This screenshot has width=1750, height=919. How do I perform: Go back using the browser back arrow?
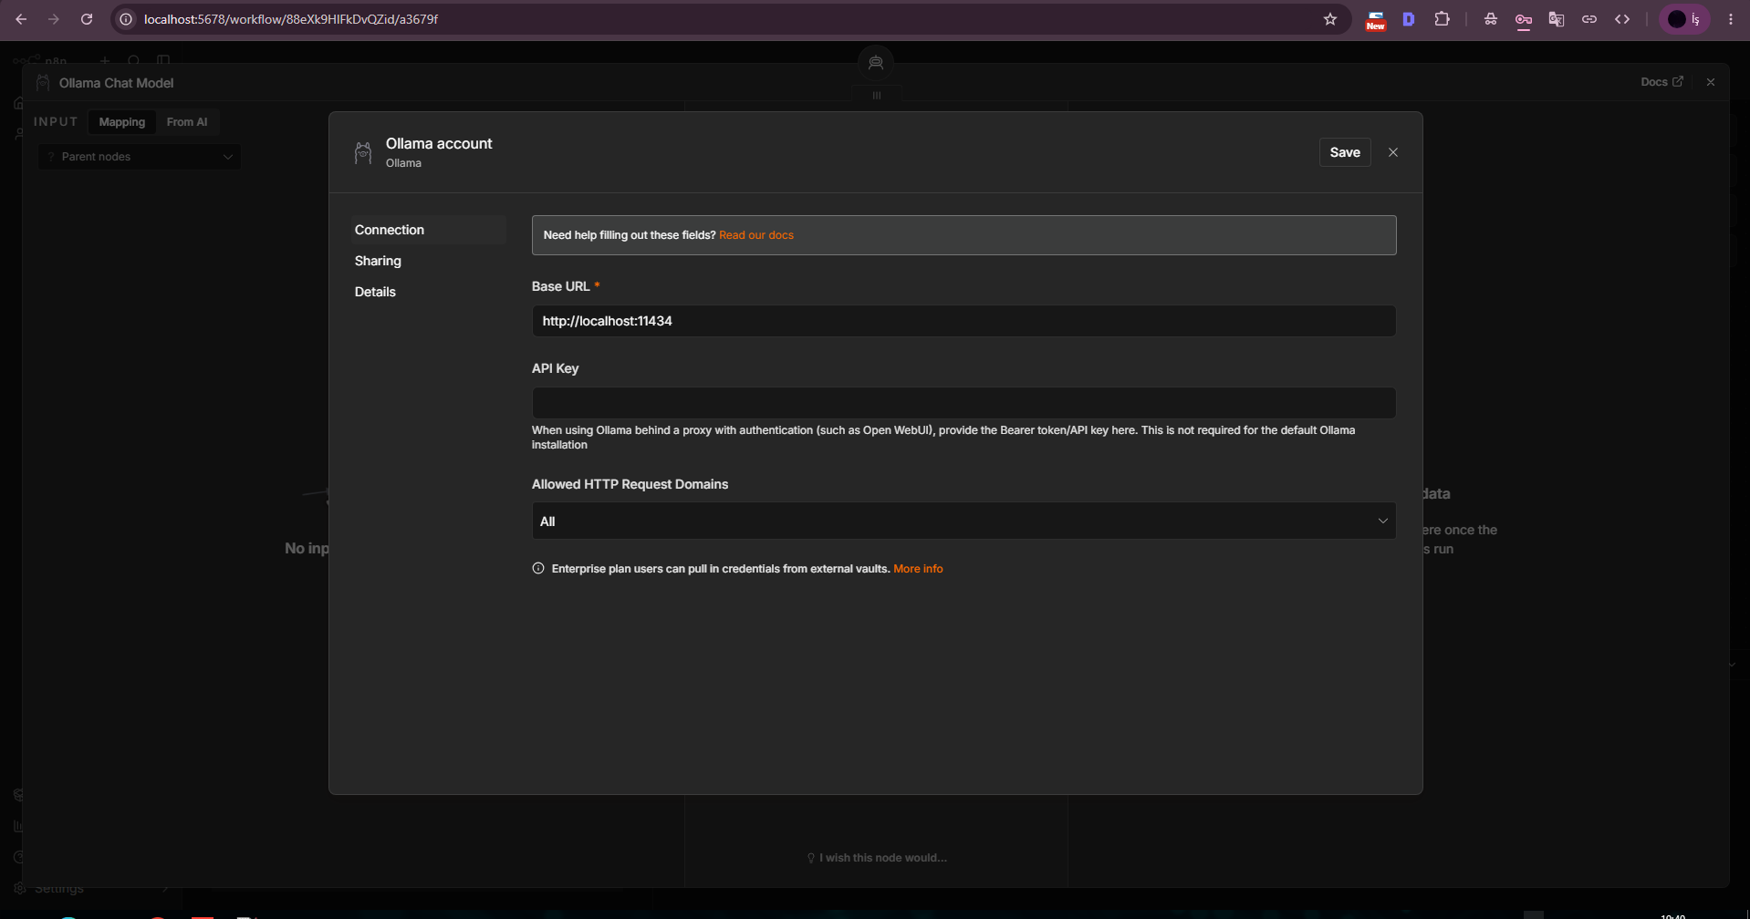click(x=21, y=19)
